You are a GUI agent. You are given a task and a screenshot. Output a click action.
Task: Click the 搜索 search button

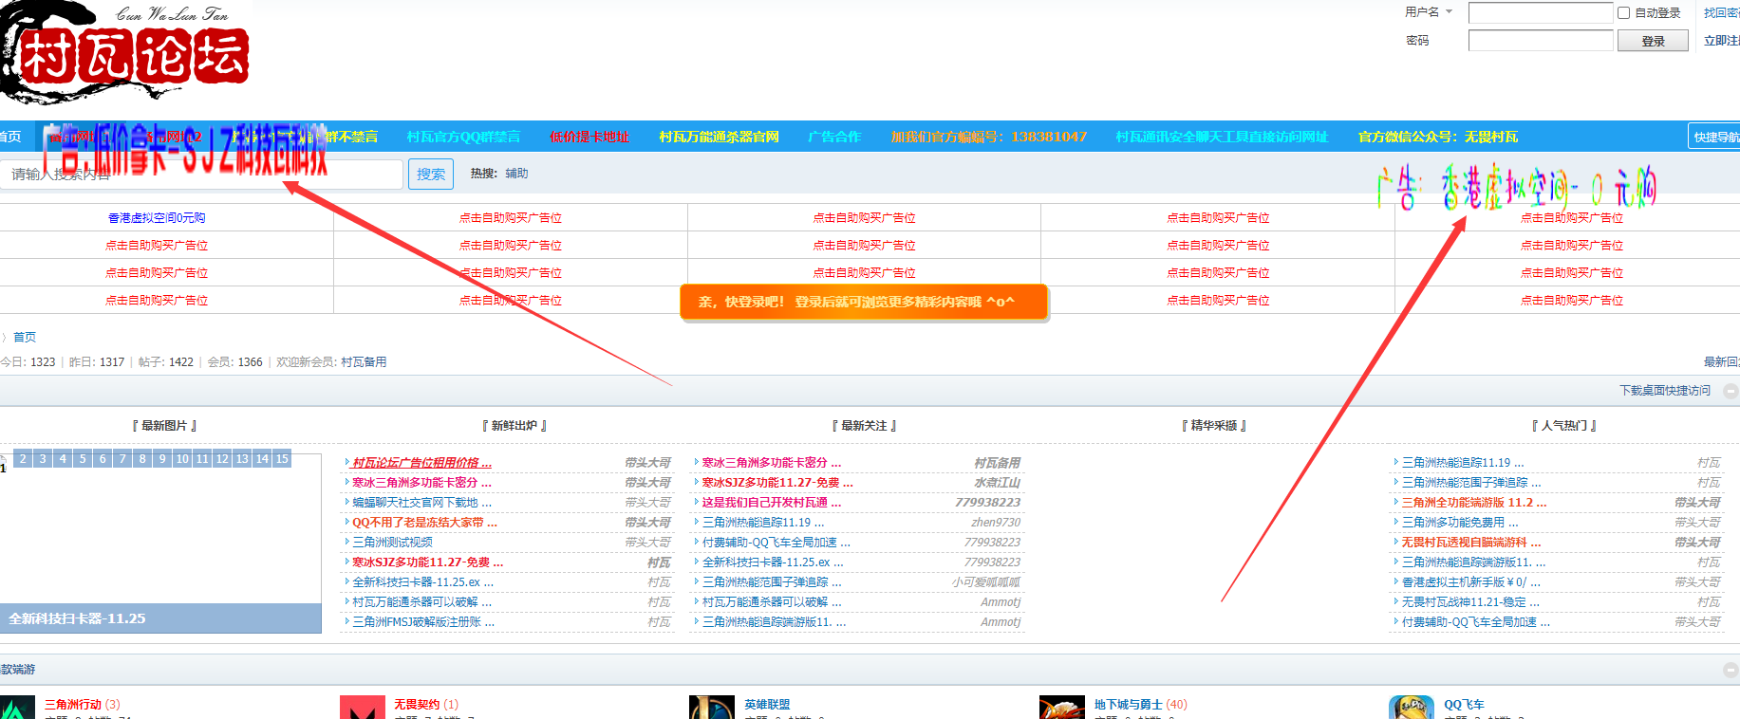431,174
